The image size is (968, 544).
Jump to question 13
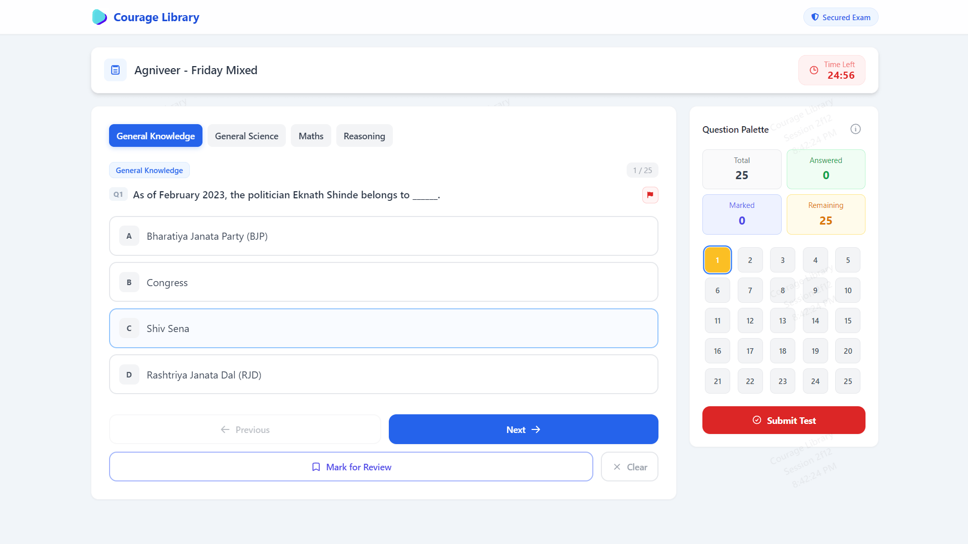(x=783, y=321)
